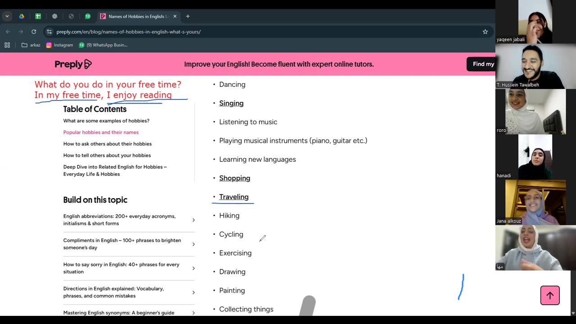Viewport: 576px width, 324px height.
Task: View site information icon in address bar
Action: point(49,31)
